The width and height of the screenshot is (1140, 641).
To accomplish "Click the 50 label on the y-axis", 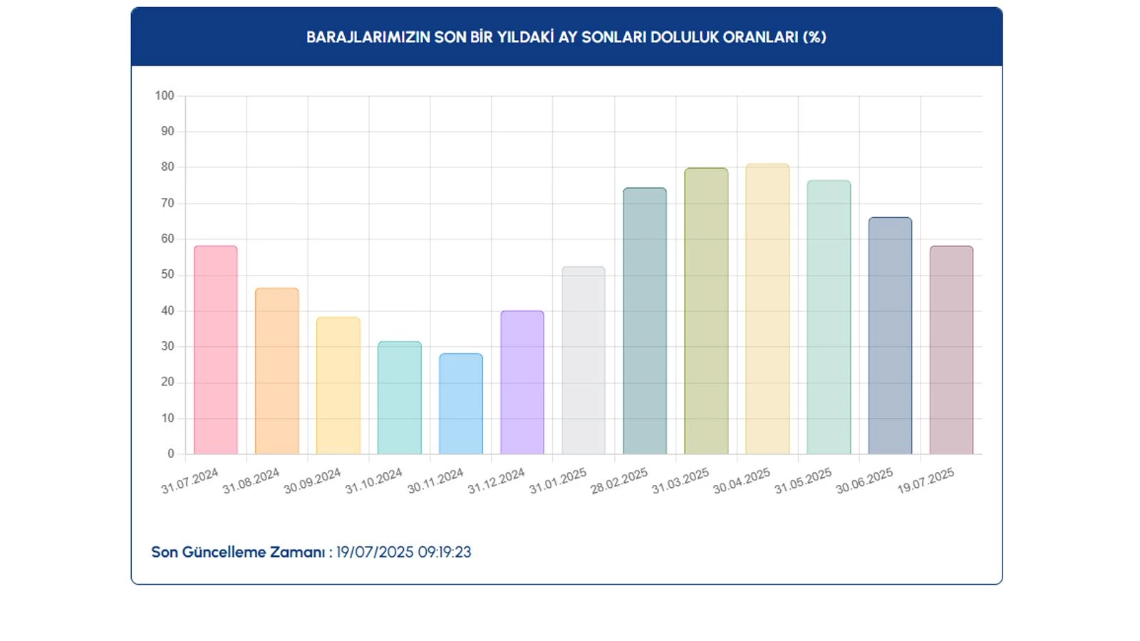I will (167, 274).
